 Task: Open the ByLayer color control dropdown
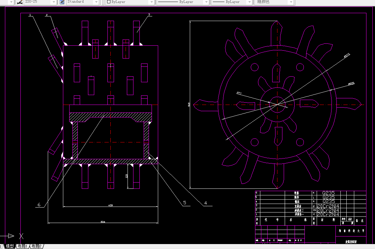[151, 2]
